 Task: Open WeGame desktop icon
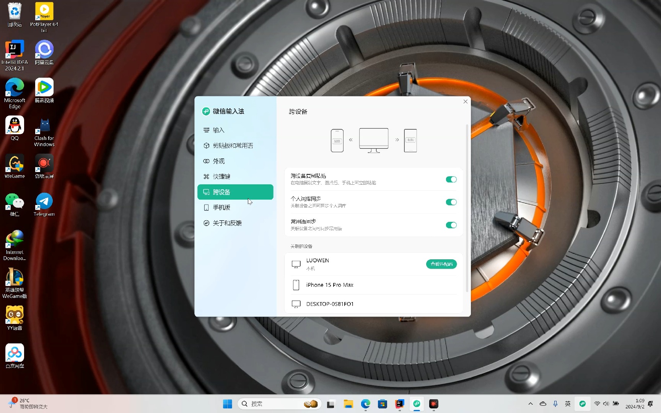15,166
